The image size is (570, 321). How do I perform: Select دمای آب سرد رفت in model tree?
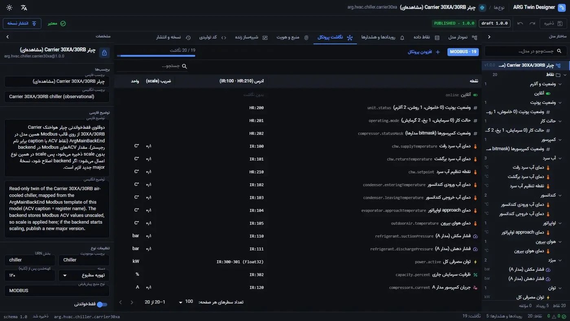coord(528,167)
